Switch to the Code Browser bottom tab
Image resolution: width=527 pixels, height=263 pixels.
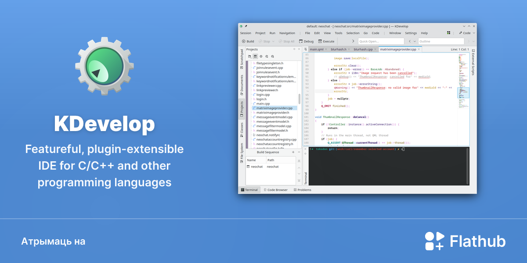click(275, 190)
